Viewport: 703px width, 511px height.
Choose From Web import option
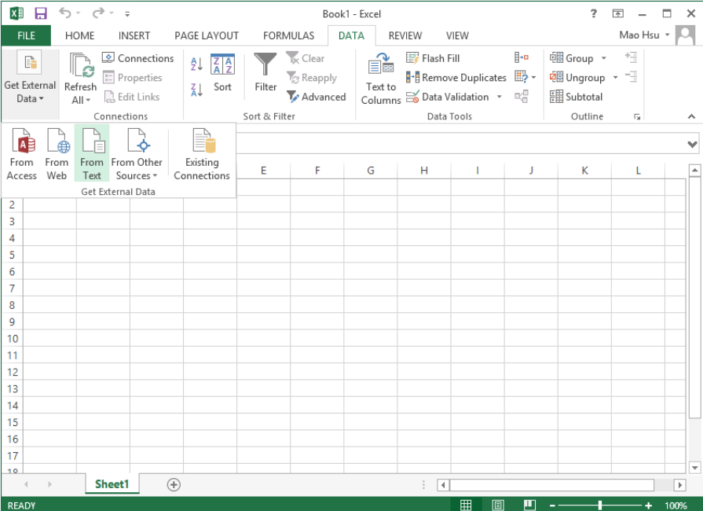(x=57, y=154)
